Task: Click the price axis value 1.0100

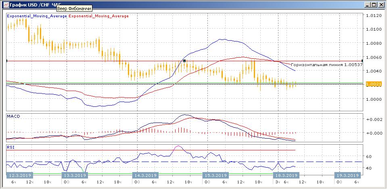Action: 373,29
